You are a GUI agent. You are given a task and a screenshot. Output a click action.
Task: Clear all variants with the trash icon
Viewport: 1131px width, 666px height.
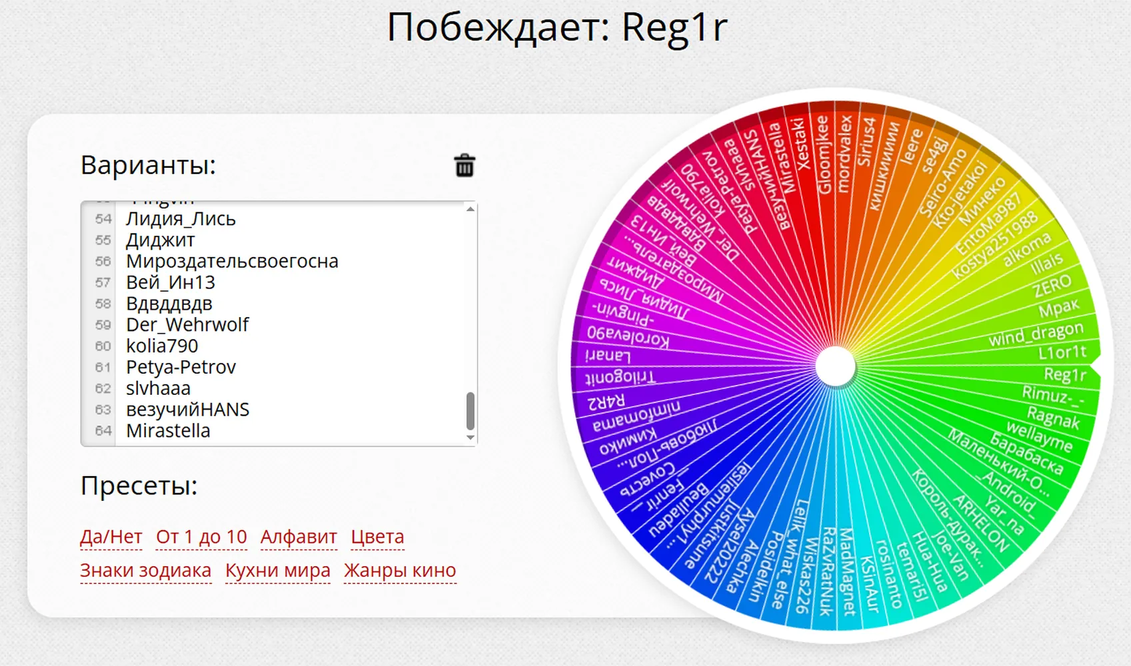pyautogui.click(x=465, y=165)
